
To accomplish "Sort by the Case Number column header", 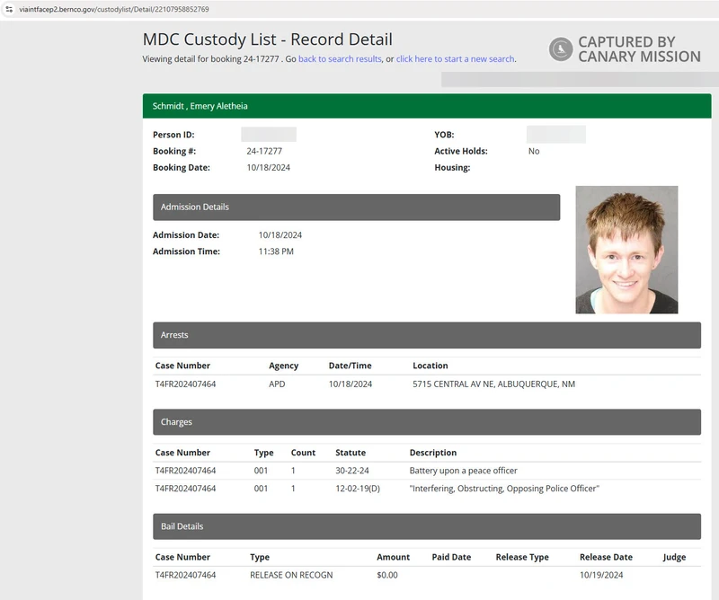I will pyautogui.click(x=182, y=365).
